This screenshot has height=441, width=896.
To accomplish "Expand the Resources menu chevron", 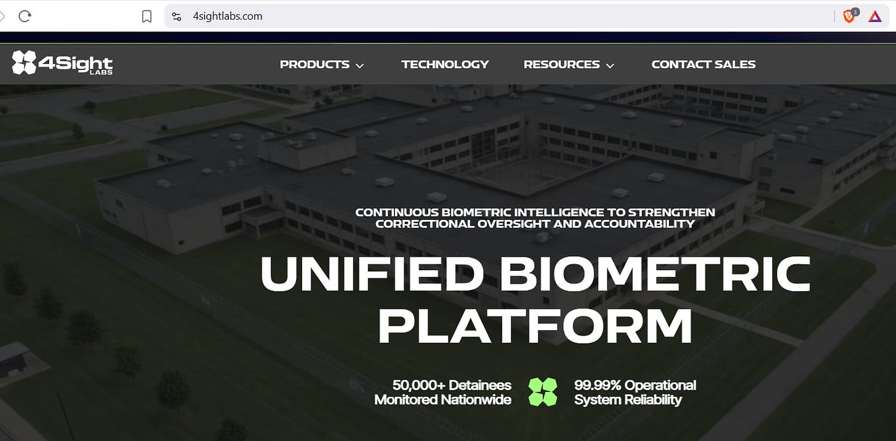I will pyautogui.click(x=610, y=65).
